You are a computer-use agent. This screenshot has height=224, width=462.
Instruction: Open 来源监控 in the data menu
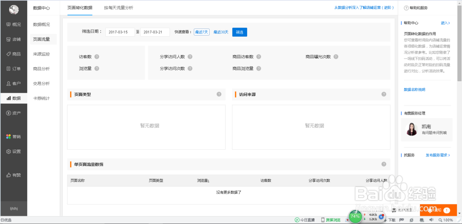tap(41, 54)
